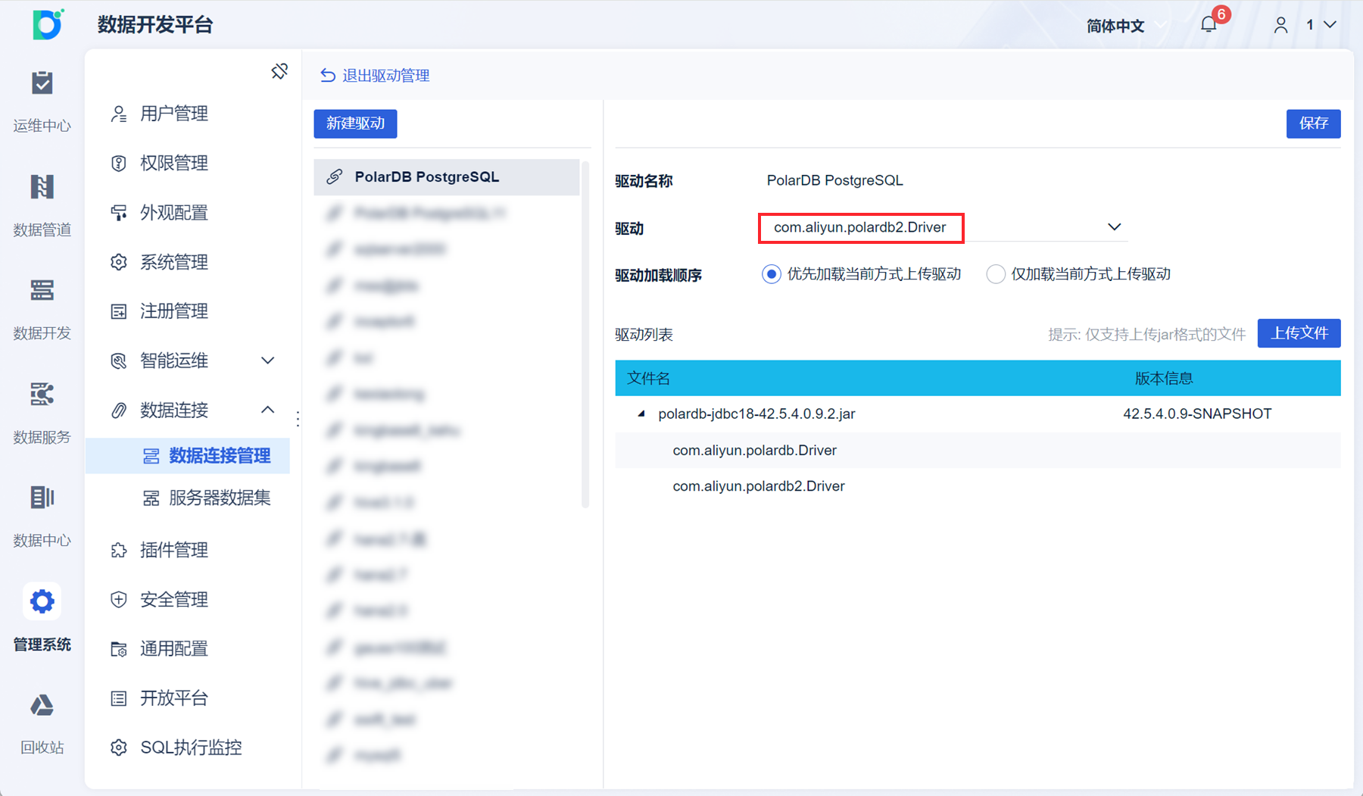The height and width of the screenshot is (796, 1363).
Task: Select 优先加载当前方式上传驱动 radio option
Action: click(771, 274)
